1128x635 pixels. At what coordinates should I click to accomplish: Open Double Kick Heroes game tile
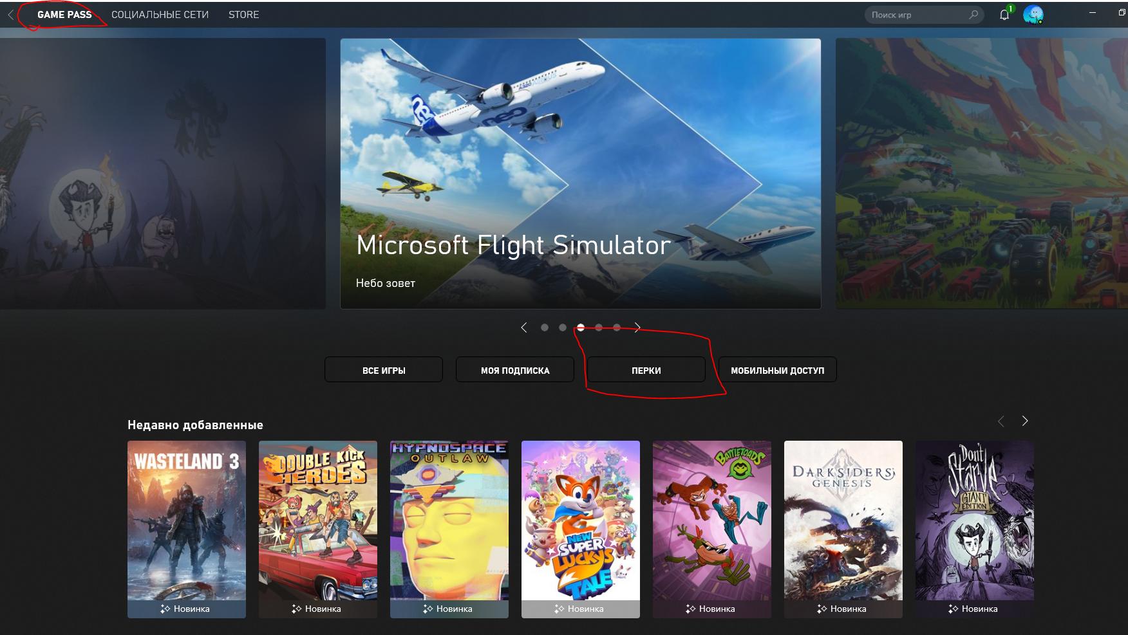pos(318,529)
